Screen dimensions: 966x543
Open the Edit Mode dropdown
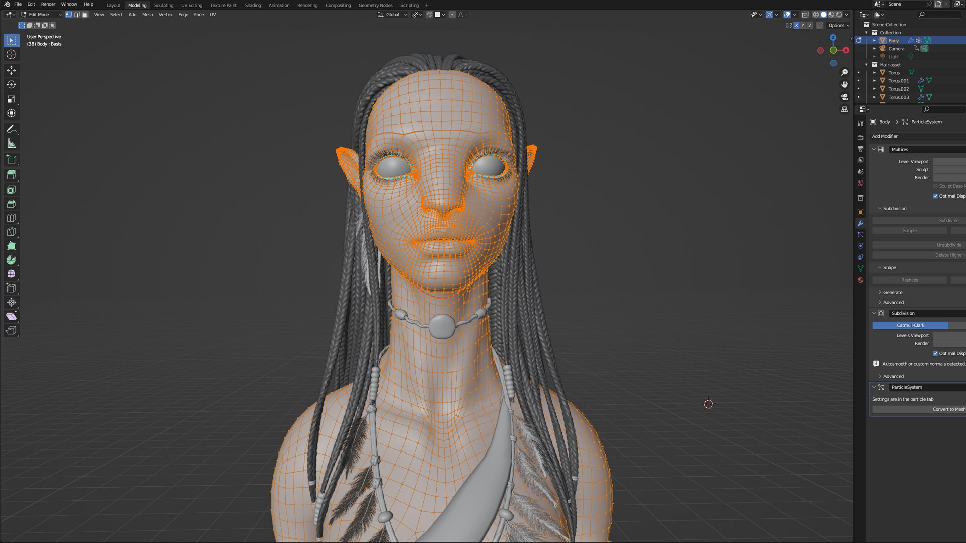point(41,15)
